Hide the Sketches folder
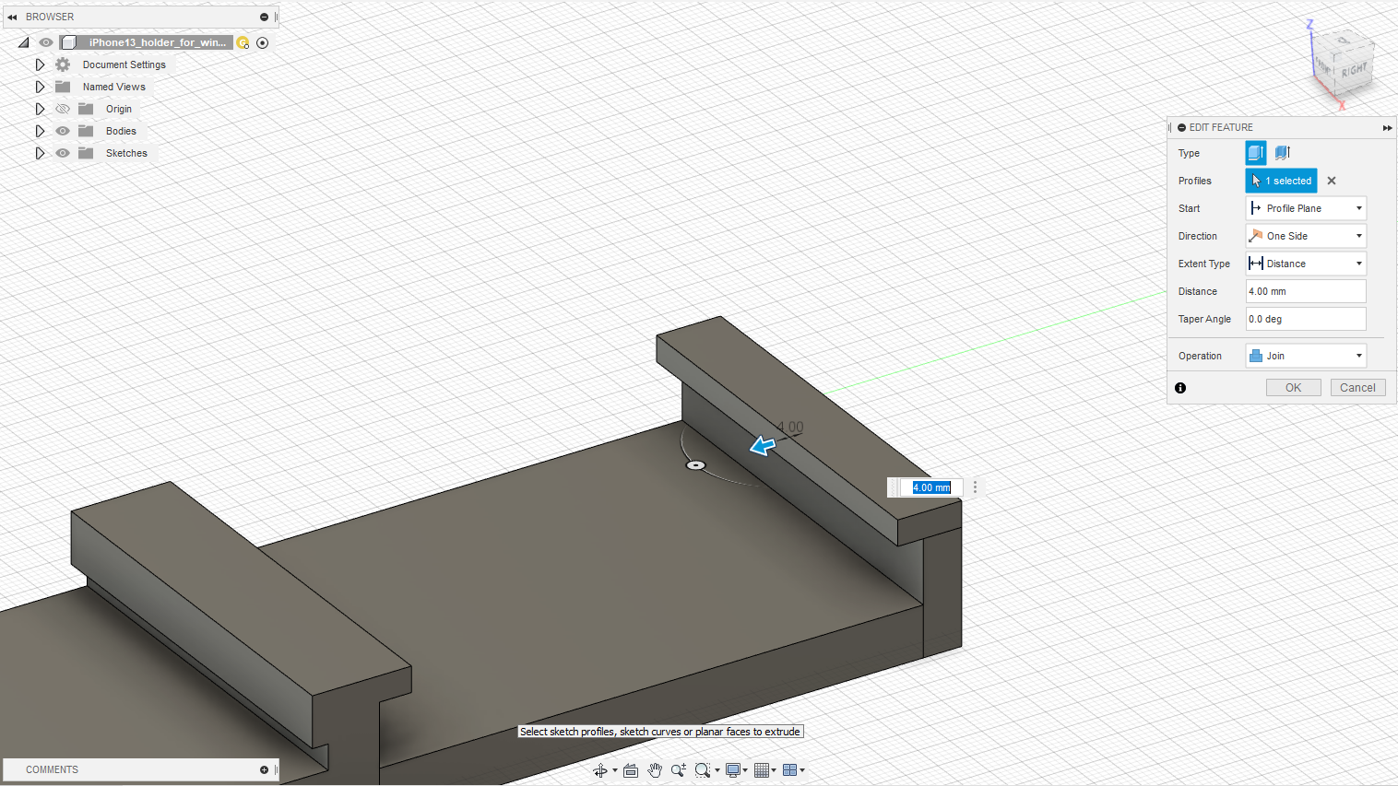 click(63, 153)
